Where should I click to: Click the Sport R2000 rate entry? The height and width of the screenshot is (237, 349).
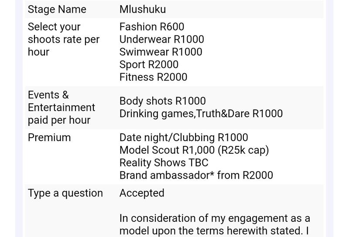(149, 64)
